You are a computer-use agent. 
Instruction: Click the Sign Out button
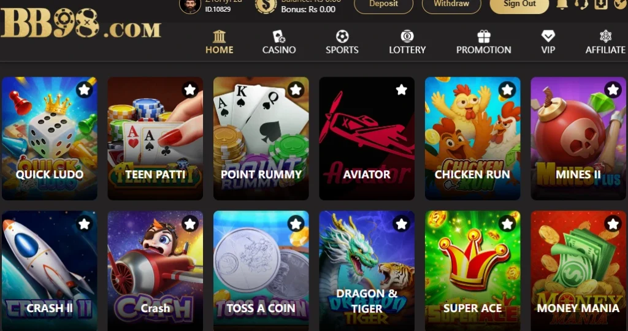[x=519, y=5]
